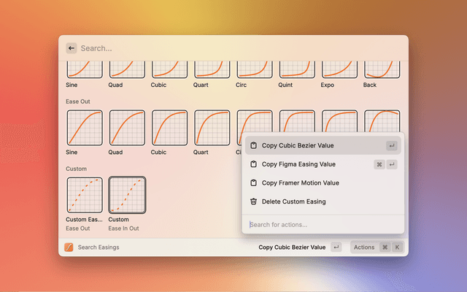The image size is (467, 292).
Task: Click the trash icon for Delete Custom Easing
Action: 253,201
